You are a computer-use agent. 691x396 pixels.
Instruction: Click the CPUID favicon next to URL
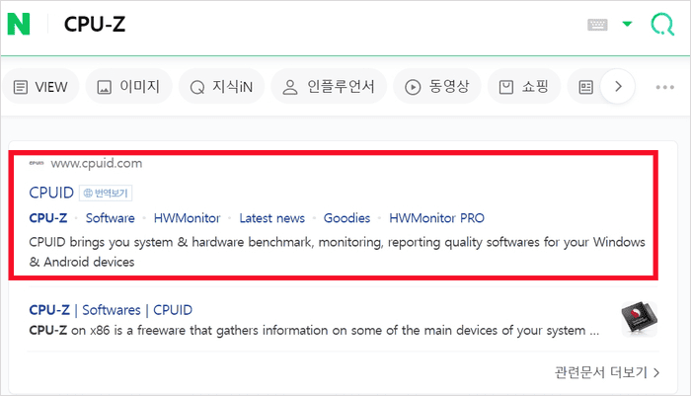tap(37, 163)
